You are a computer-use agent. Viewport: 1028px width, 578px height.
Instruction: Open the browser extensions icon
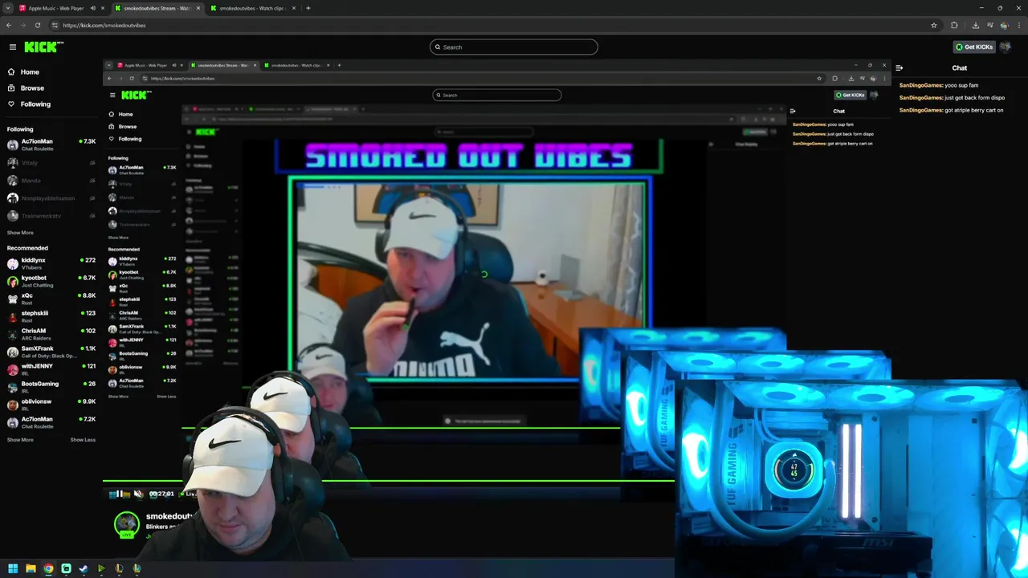point(954,25)
